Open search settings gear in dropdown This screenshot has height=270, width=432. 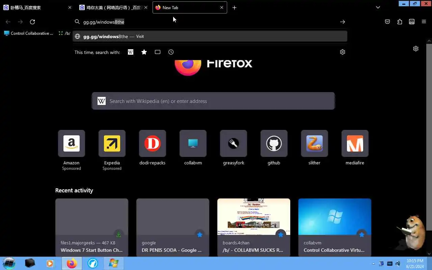coord(343,52)
